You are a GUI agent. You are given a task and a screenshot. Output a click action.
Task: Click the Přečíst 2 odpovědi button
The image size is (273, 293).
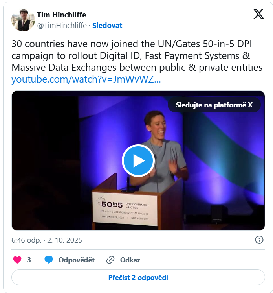(x=138, y=278)
